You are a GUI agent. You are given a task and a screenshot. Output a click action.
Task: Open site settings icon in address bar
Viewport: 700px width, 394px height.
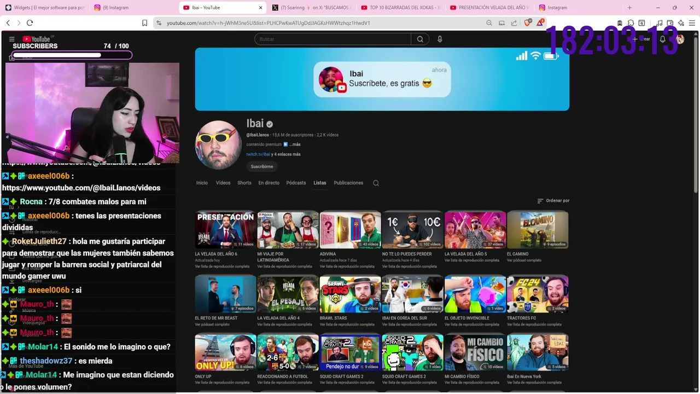click(x=159, y=23)
